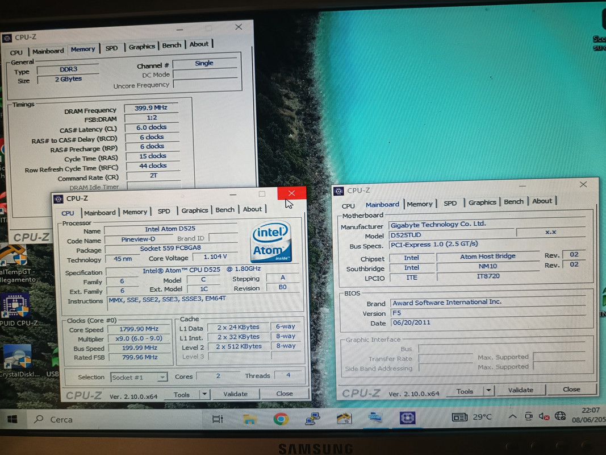
Task: Open Bench tab in middle CPU-Z window
Action: pyautogui.click(x=225, y=210)
